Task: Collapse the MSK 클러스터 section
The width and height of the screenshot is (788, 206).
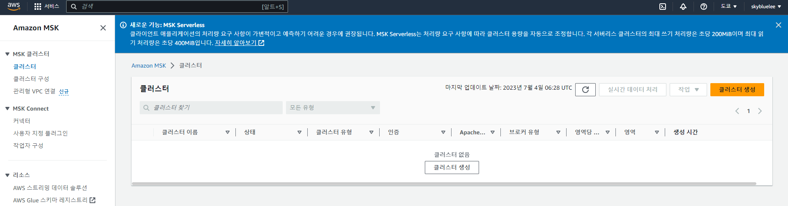Action: pos(7,54)
